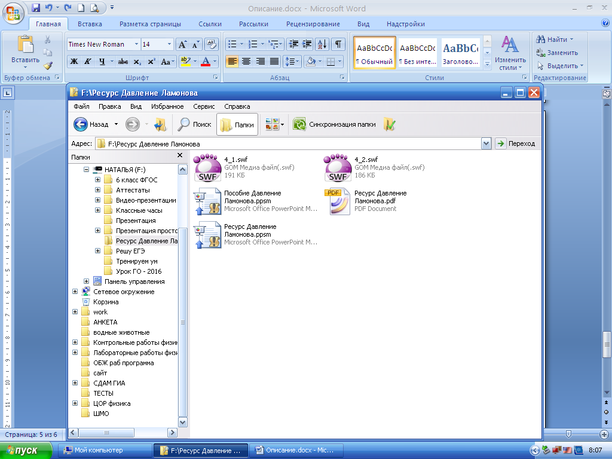The height and width of the screenshot is (459, 612).
Task: Toggle italic К formatting
Action: coord(87,62)
